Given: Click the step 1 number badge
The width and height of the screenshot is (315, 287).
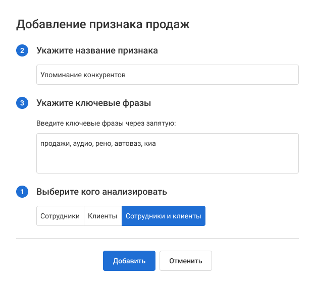Looking at the screenshot, I should click(x=22, y=192).
